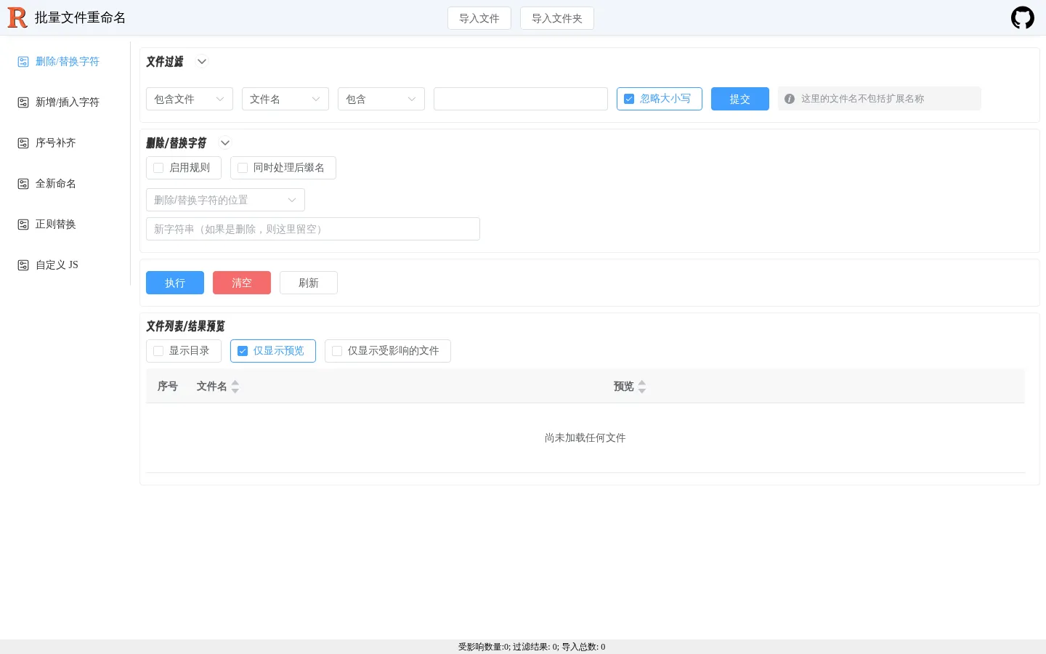Click the 全新命名 sidebar icon

click(x=23, y=184)
